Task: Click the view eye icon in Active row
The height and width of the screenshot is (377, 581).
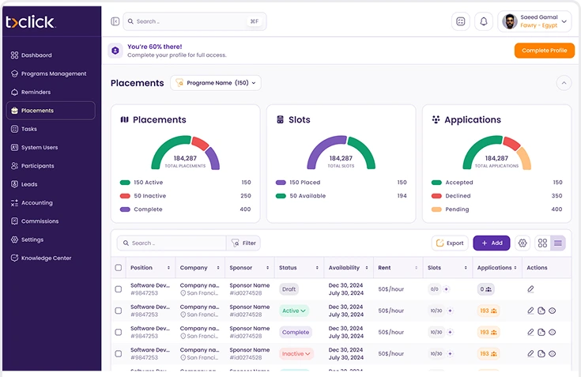Action: pos(553,311)
